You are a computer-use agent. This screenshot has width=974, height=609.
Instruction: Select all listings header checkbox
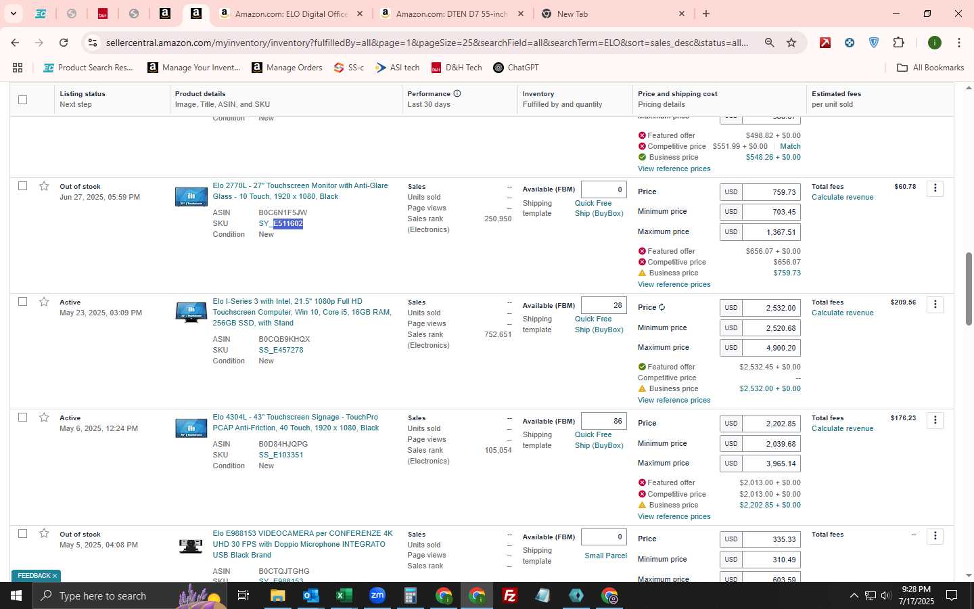coord(22,99)
